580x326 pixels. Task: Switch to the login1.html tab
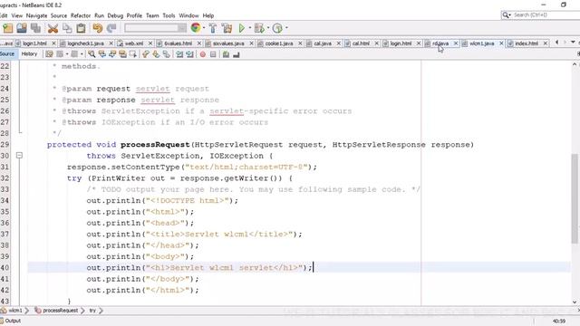(x=34, y=43)
